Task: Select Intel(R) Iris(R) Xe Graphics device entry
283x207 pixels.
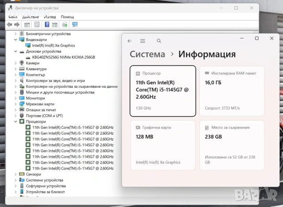Action: click(x=54, y=45)
